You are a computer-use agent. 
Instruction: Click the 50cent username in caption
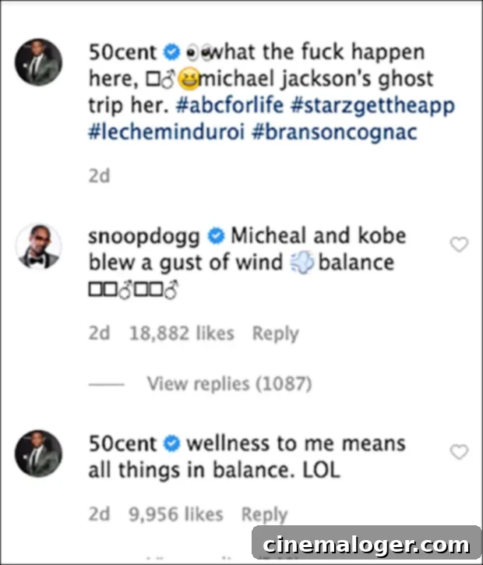coord(124,53)
